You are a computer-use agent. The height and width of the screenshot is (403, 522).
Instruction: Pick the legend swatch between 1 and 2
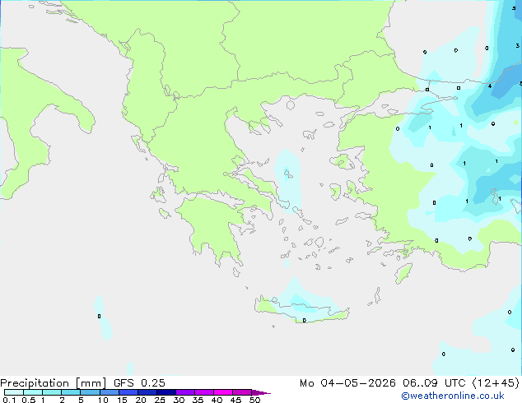coord(52,392)
